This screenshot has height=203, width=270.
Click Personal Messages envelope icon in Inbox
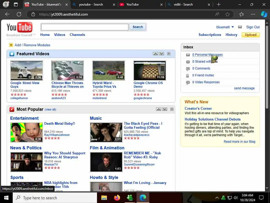pos(188,55)
